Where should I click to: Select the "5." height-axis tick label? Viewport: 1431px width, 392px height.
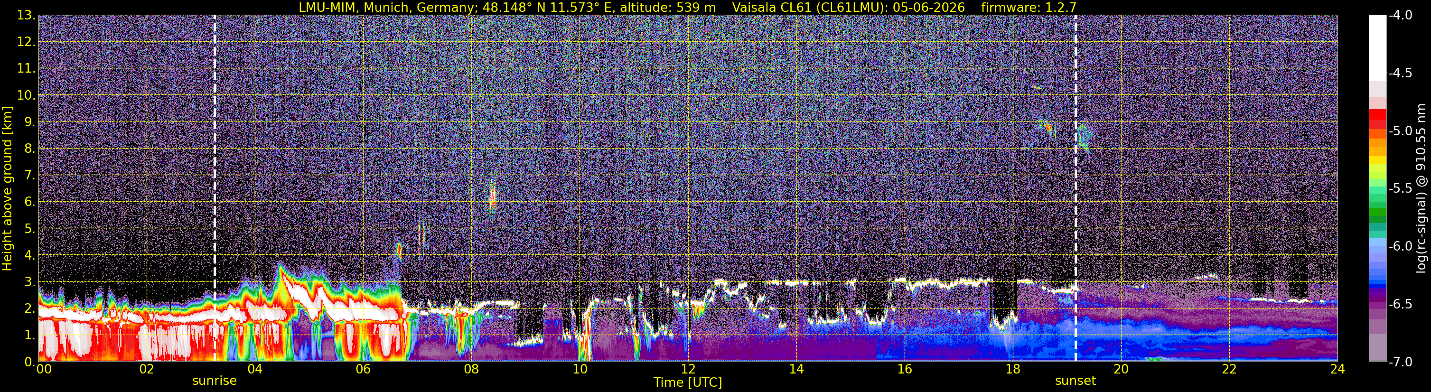point(29,229)
